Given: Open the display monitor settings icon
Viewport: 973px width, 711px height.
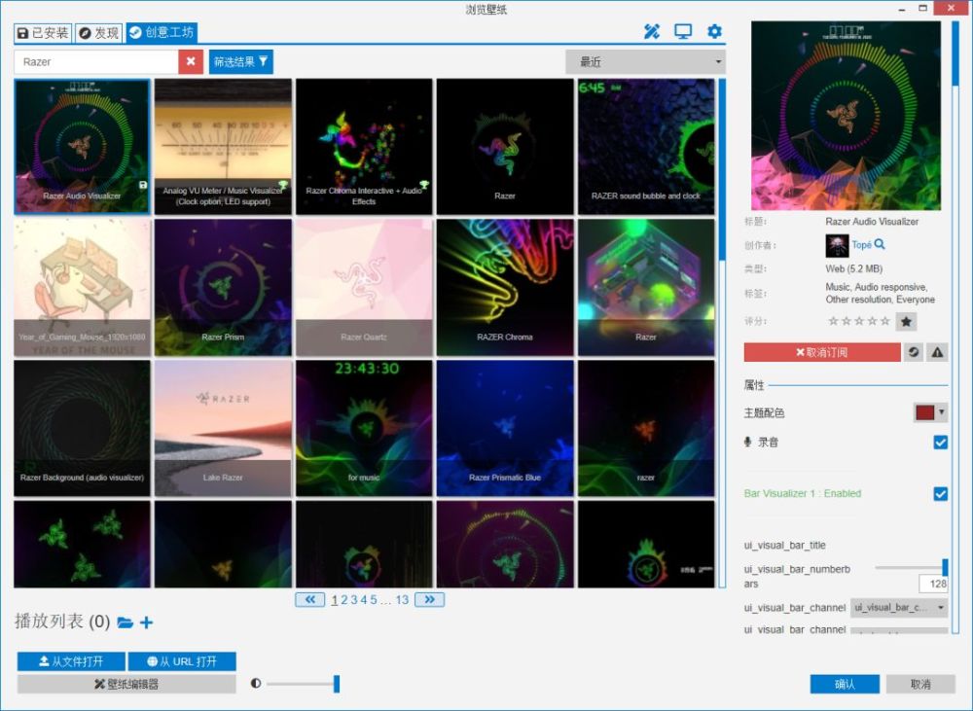Looking at the screenshot, I should (683, 32).
